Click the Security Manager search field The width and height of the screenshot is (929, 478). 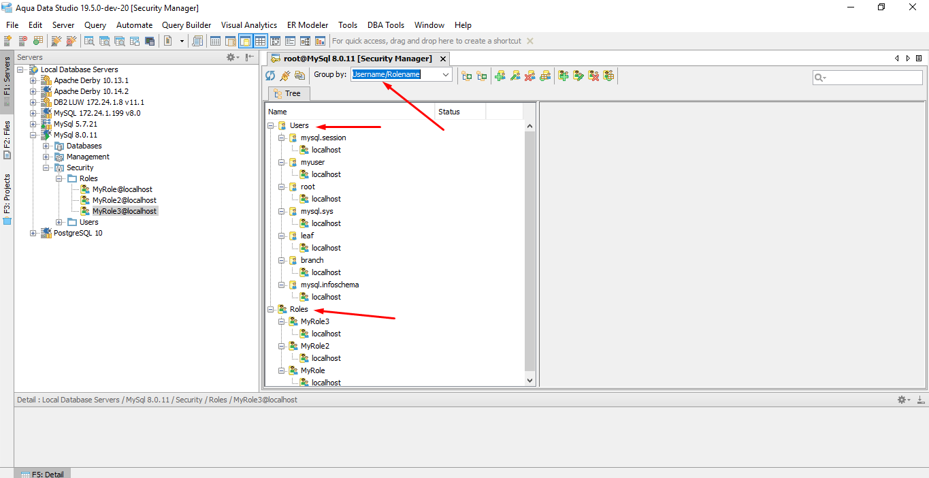(868, 78)
